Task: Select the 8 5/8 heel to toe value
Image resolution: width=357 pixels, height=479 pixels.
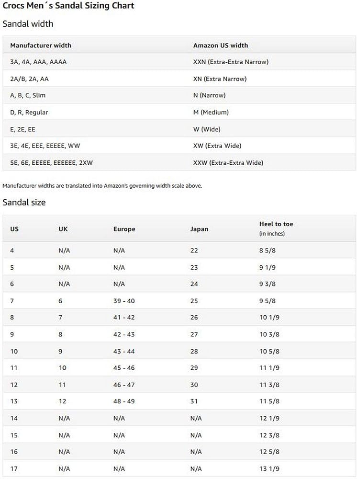Action: [x=268, y=251]
